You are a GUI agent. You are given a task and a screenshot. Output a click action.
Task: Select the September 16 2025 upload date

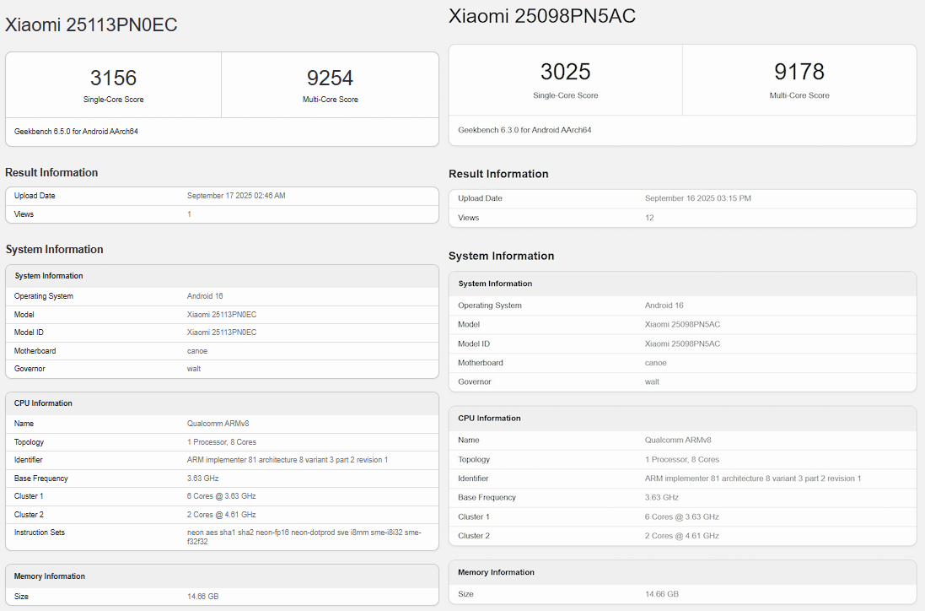point(697,198)
